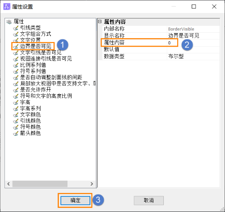Close the 属性设置 dialog
The image size is (225, 212).
pyautogui.click(x=214, y=7)
